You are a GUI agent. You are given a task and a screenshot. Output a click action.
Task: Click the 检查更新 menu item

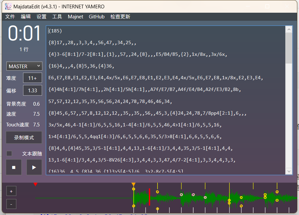120,17
